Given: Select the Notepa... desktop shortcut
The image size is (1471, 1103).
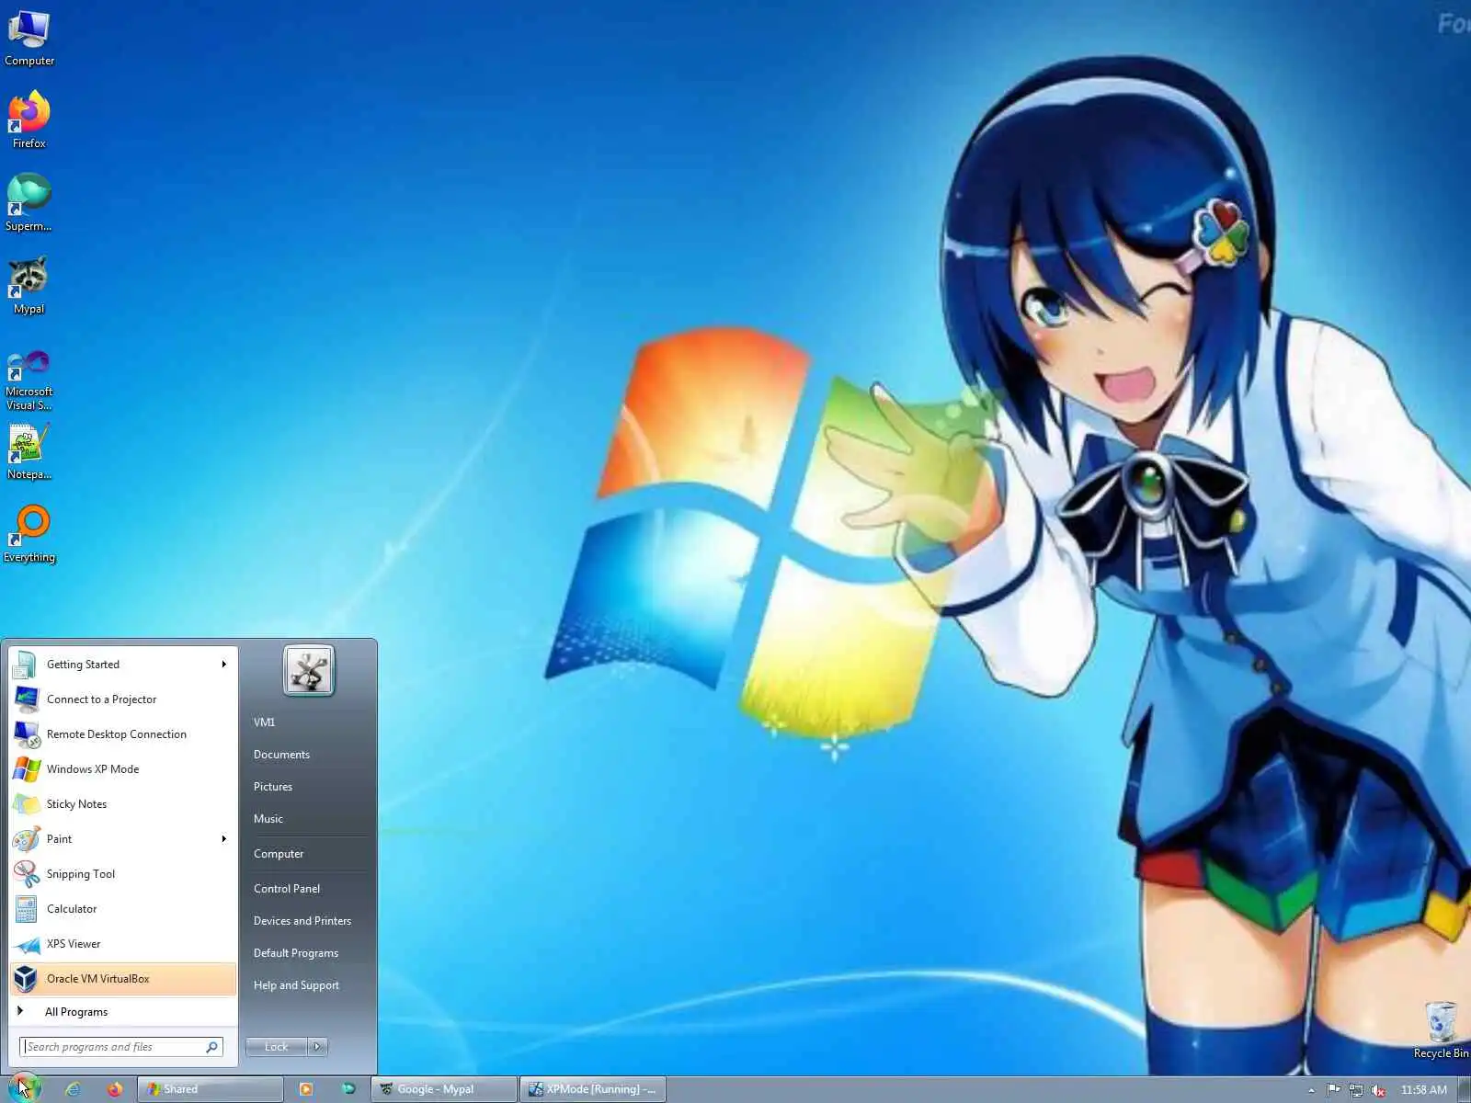Looking at the screenshot, I should click(x=29, y=451).
